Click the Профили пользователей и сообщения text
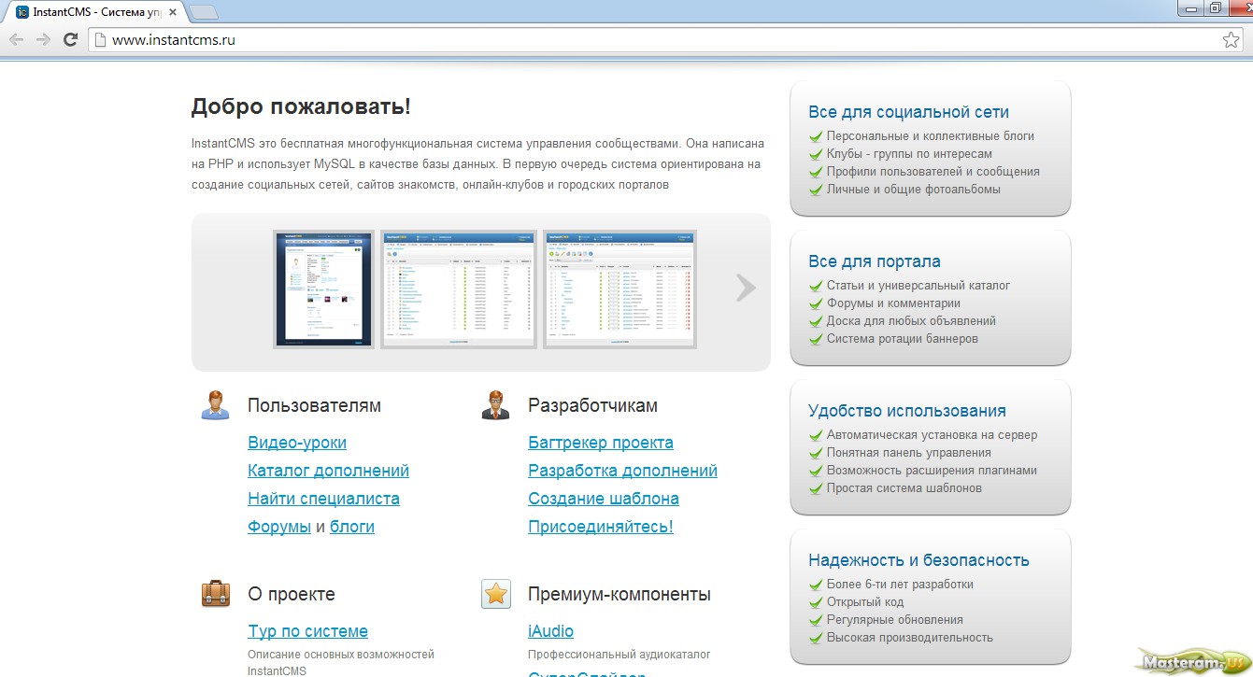Screen dimensions: 1253x677 933,172
